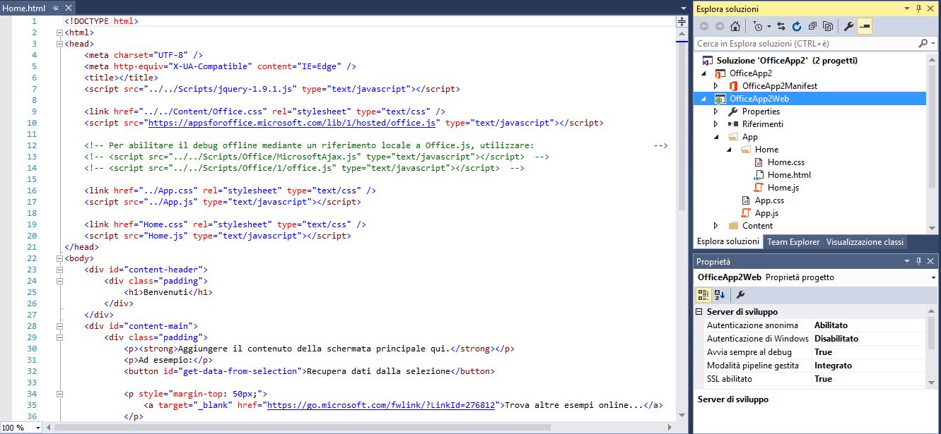941x434 pixels.
Task: Collapse the body outlining on line 22
Action: pos(59,258)
